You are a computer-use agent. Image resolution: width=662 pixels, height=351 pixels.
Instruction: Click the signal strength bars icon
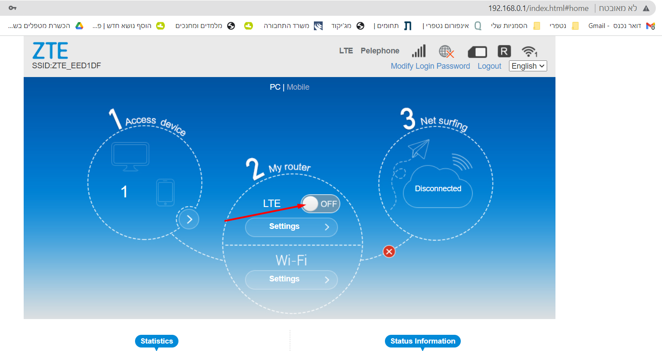coord(419,51)
